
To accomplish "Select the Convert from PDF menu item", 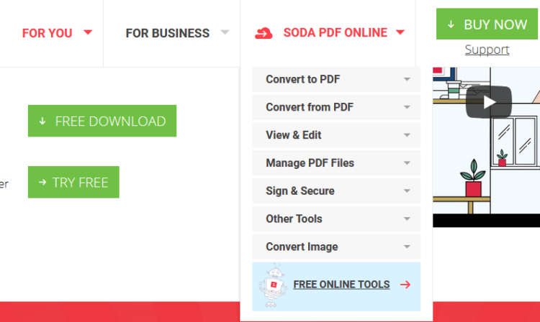I will [x=336, y=107].
